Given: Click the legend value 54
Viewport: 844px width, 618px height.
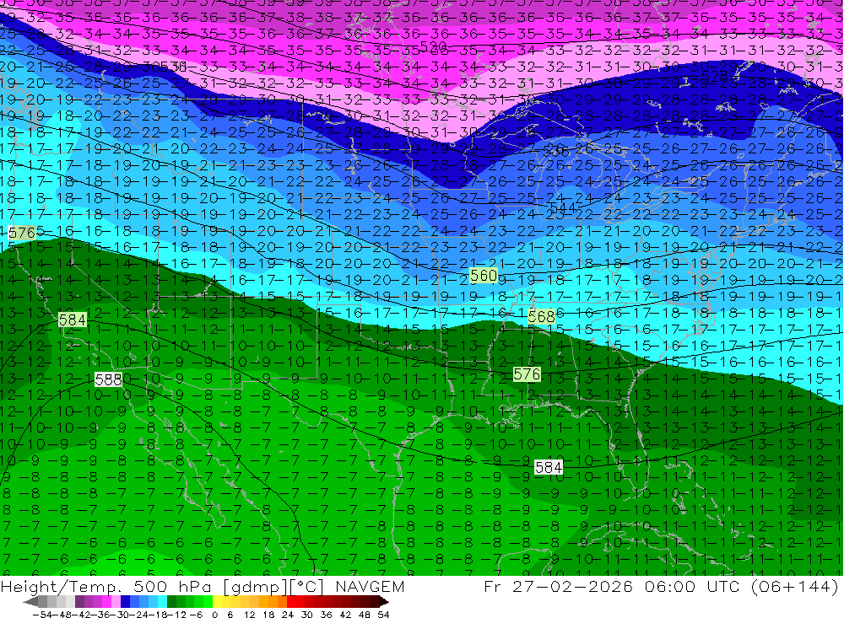Looking at the screenshot, I should point(383,615).
